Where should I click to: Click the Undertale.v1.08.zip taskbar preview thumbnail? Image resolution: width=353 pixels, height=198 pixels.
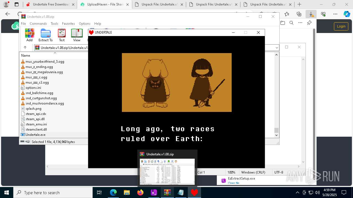pyautogui.click(x=167, y=172)
